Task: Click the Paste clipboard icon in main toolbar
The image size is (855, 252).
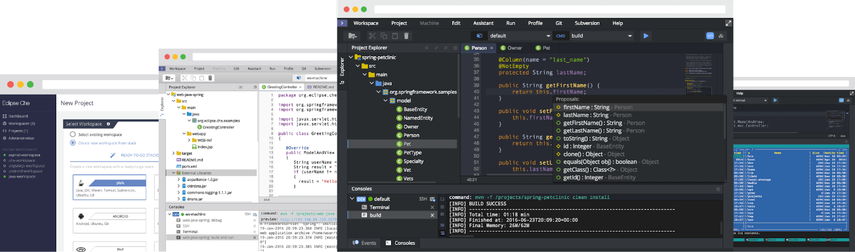Action: [395, 36]
